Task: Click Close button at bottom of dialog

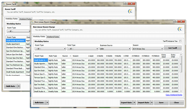Action: (x=176, y=102)
